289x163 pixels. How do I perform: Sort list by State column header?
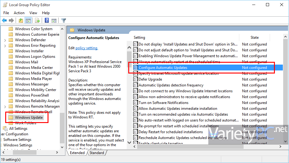tap(254, 38)
